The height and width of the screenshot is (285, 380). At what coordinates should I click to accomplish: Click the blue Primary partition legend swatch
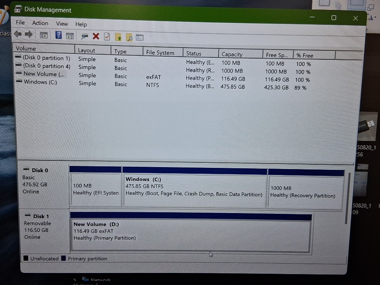64,258
